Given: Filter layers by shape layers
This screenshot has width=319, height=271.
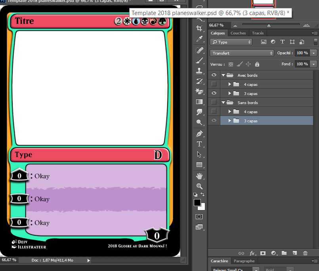Looking at the screenshot, I should click(292, 42).
